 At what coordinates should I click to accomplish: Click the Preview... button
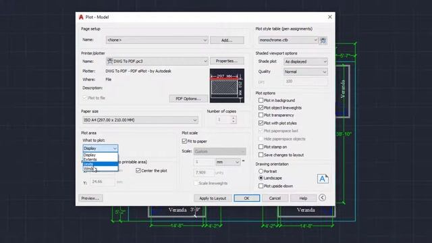(90, 198)
